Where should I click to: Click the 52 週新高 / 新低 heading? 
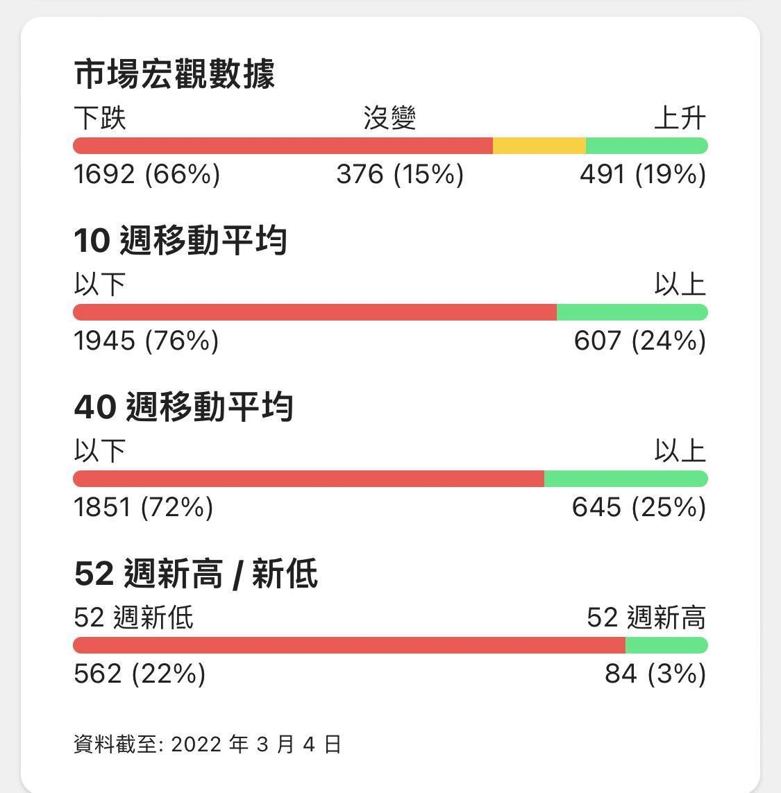coord(196,574)
